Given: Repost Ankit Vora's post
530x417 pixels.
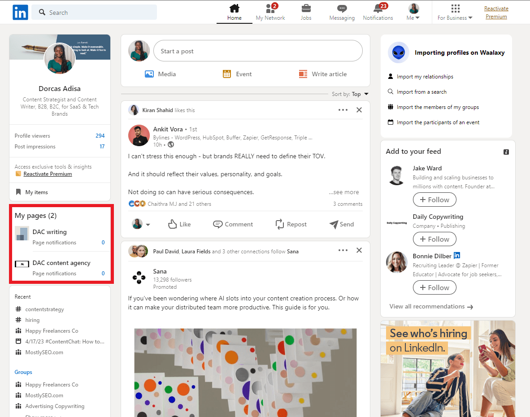Looking at the screenshot, I should (291, 224).
